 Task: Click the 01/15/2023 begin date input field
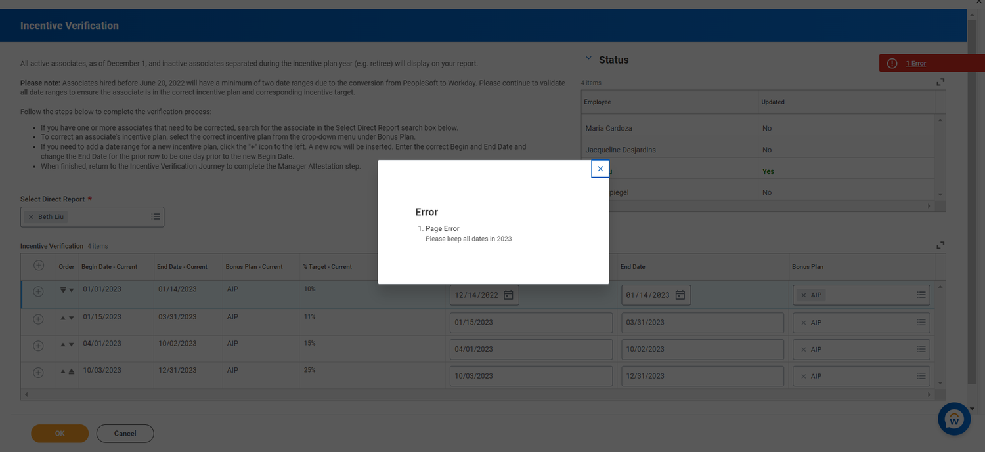(x=531, y=322)
